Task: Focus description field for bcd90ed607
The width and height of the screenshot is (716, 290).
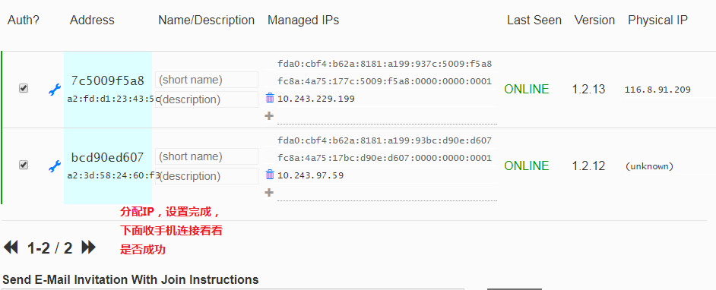Action: tap(207, 176)
